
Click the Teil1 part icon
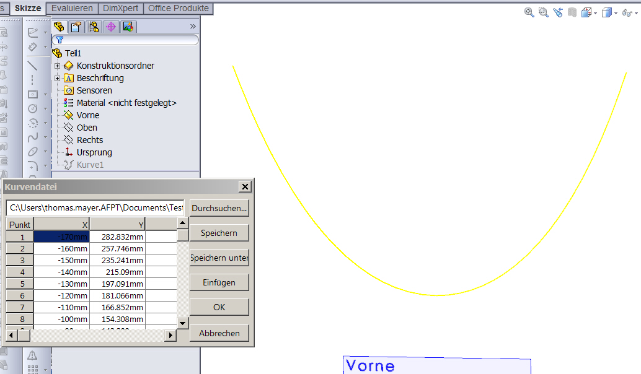click(57, 53)
